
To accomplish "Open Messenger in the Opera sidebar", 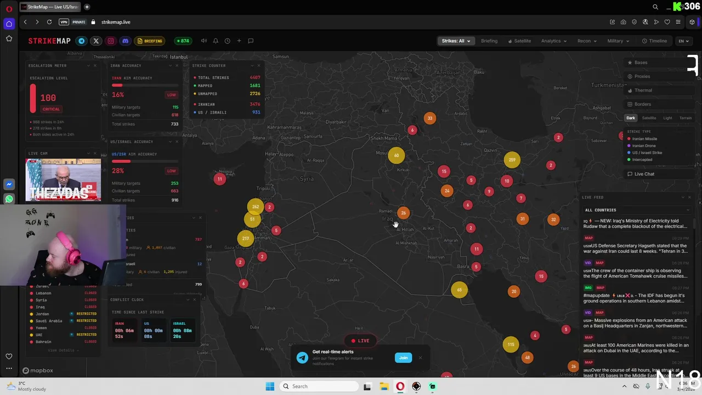I will coord(9,184).
